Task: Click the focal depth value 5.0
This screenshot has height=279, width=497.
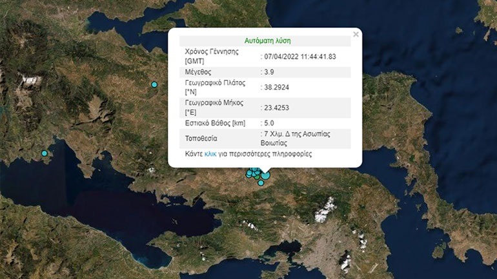Action: click(x=269, y=123)
